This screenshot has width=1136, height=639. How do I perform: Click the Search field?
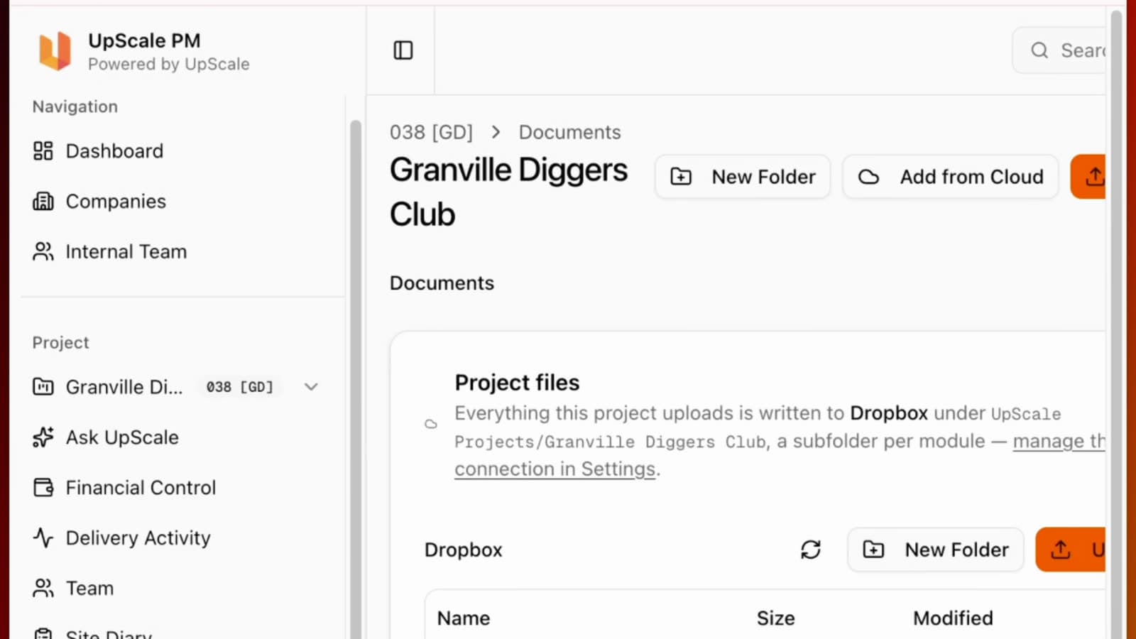(x=1059, y=50)
